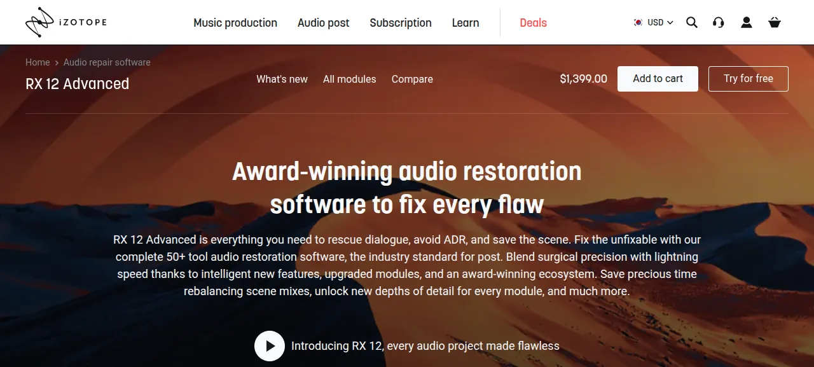Open the Compare section link
814x367 pixels.
tap(412, 80)
